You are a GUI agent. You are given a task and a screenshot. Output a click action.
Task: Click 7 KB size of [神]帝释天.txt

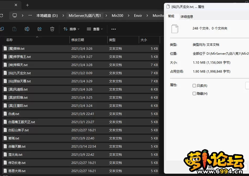(154, 65)
